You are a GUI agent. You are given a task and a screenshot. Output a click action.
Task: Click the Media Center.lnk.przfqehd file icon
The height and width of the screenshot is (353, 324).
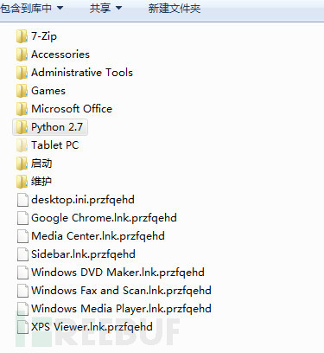click(22, 236)
